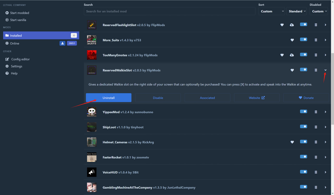Open the Online mods section
The image size is (334, 195).
tap(41, 43)
